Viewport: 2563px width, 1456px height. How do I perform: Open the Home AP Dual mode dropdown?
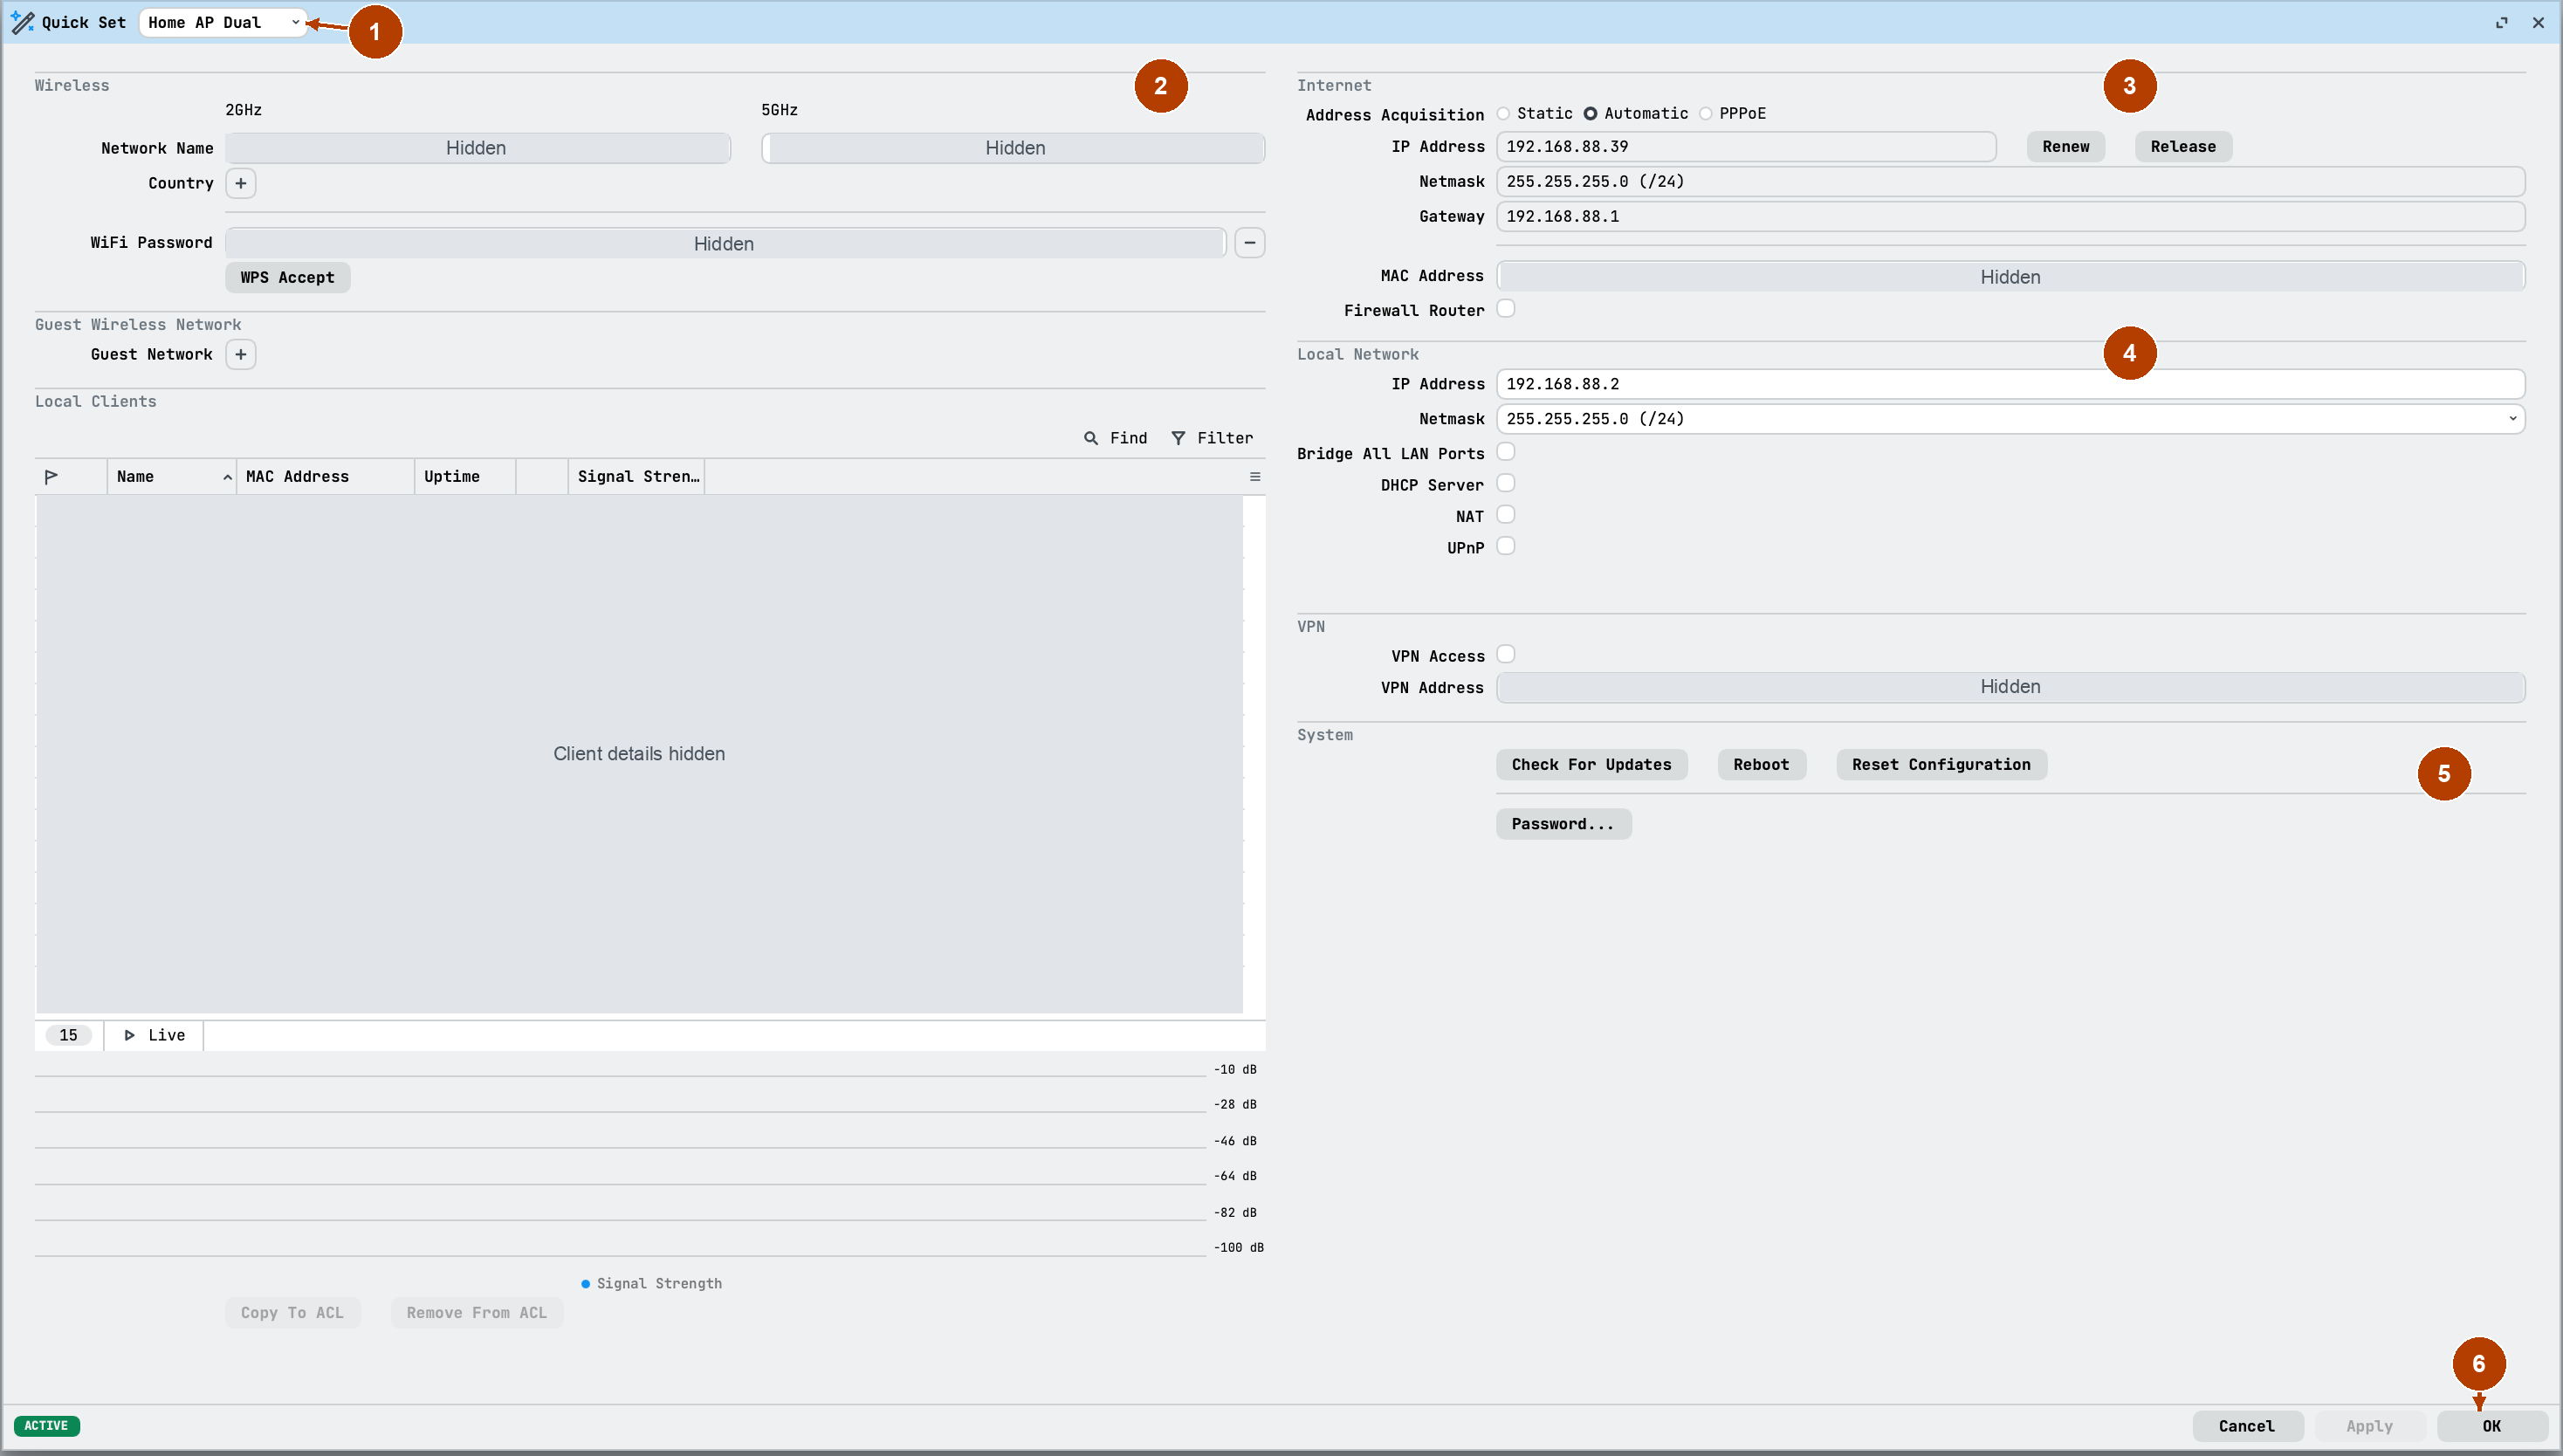pyautogui.click(x=222, y=22)
